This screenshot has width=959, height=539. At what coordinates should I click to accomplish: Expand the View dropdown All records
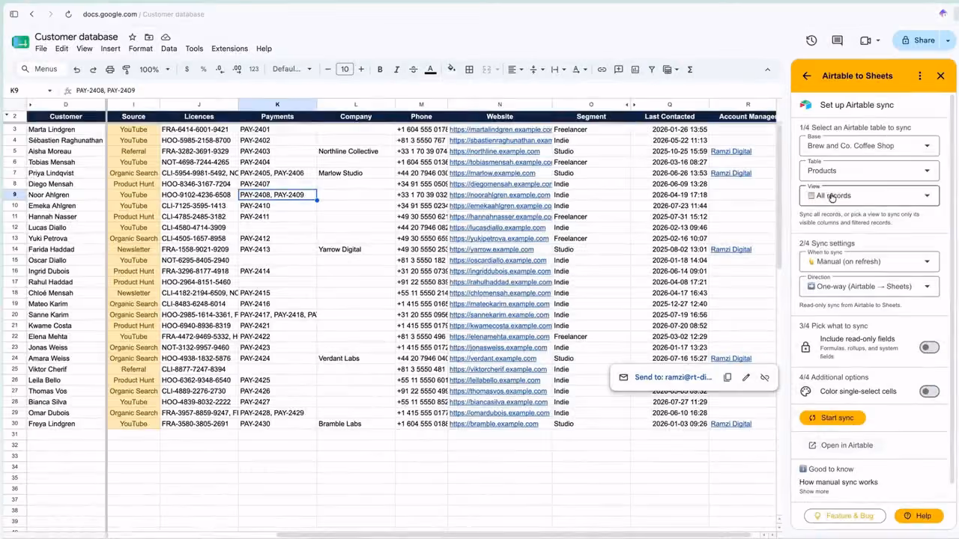point(869,195)
